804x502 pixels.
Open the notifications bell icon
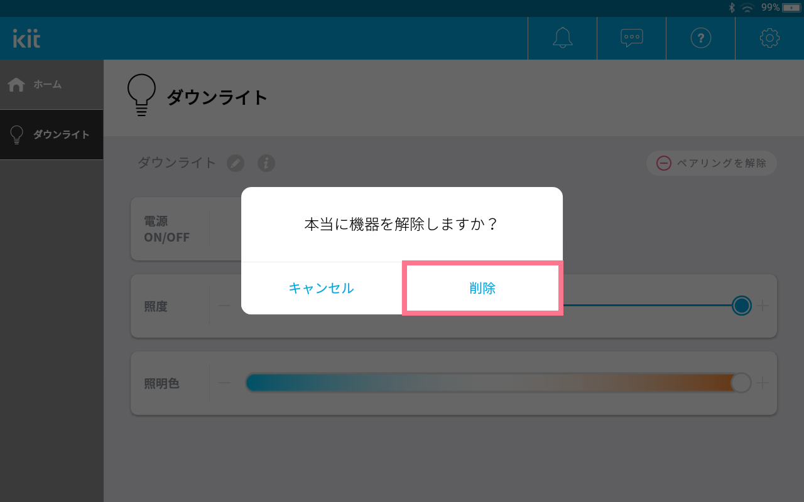coord(562,38)
